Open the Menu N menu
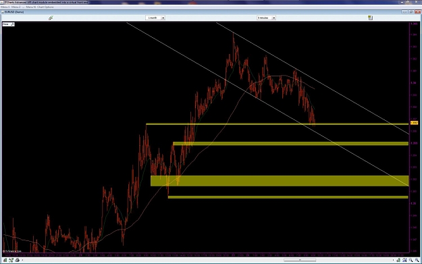 [30, 7]
